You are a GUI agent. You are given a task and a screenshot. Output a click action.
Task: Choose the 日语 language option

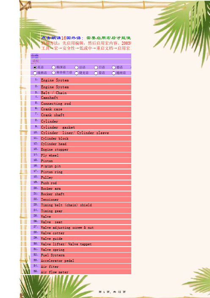click(96, 67)
